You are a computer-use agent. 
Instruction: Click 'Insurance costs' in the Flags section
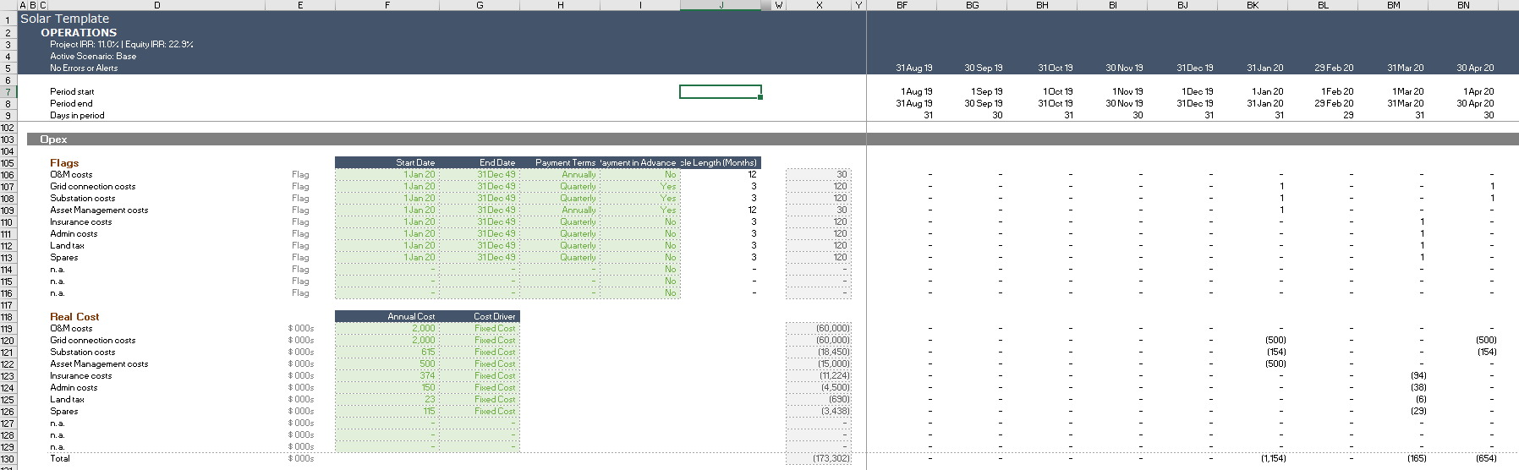tap(80, 221)
